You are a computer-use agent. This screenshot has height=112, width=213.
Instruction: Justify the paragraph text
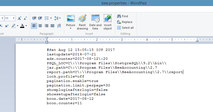[x=52, y=26]
